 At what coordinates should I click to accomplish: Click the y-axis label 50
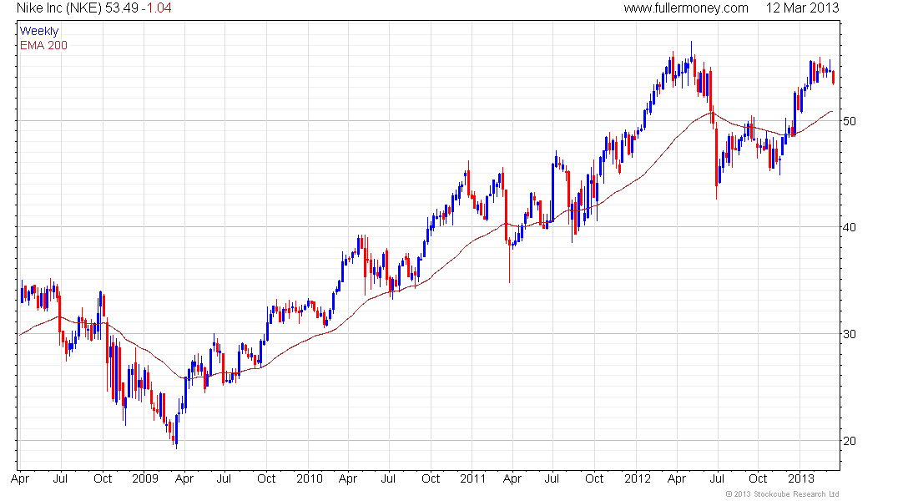pyautogui.click(x=849, y=121)
